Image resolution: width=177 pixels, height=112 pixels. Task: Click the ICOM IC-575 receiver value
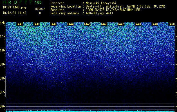pyautogui.click(x=113, y=10)
